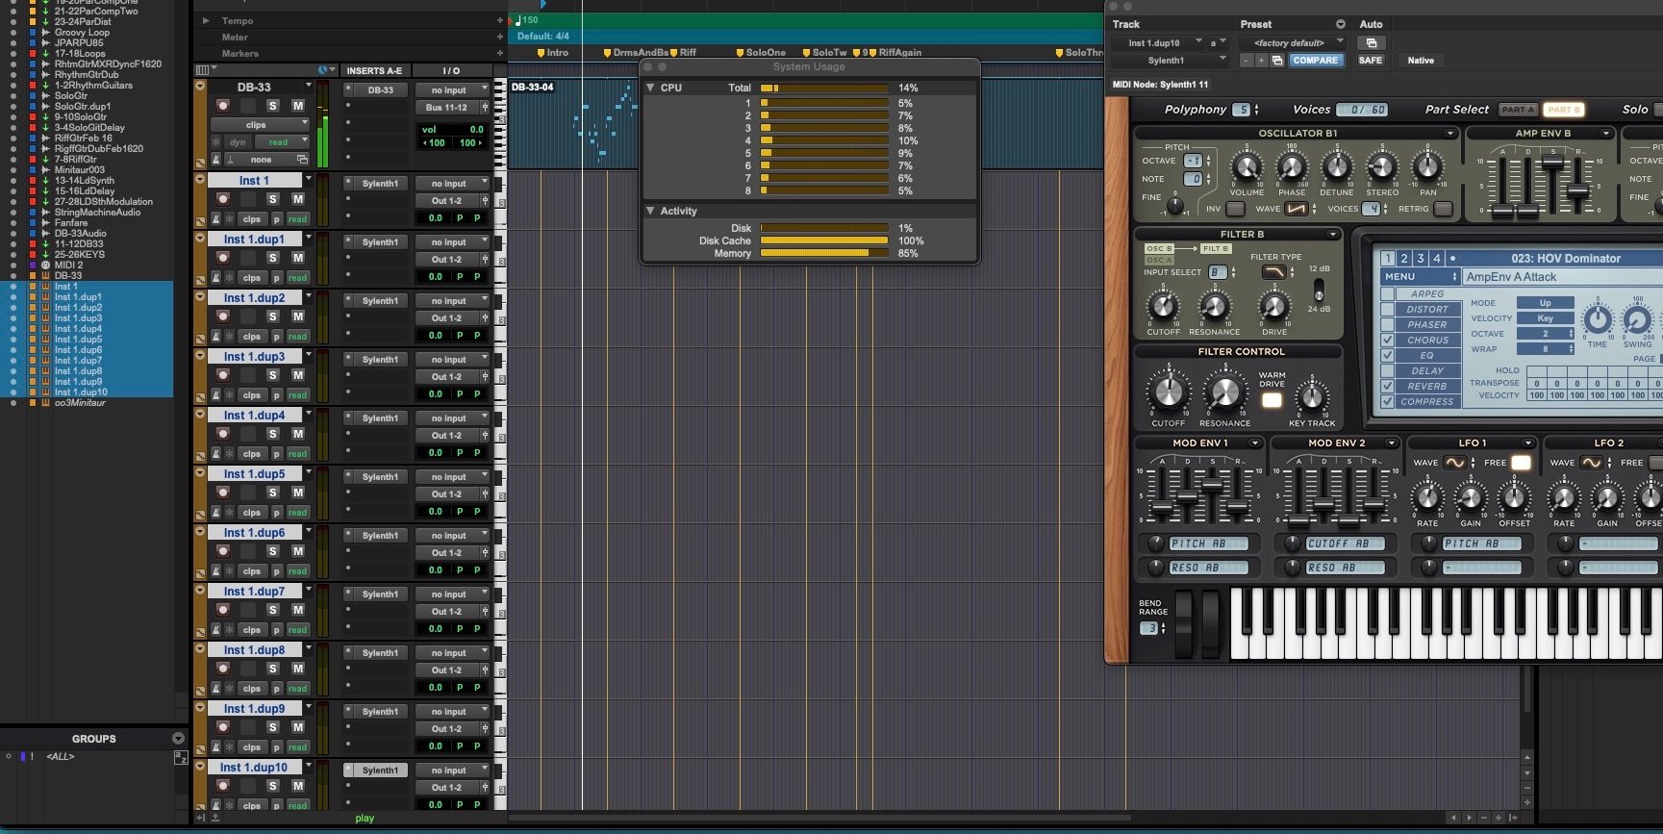Enable the DISTORT effect checkbox

(1387, 310)
